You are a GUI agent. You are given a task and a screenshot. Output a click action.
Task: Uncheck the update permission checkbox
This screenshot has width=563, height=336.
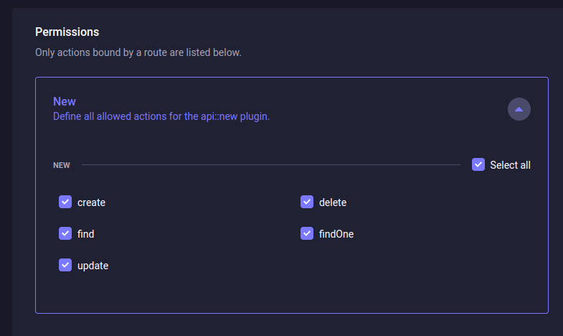coord(65,266)
